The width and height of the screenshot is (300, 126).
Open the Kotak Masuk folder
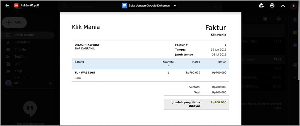coord(24,35)
